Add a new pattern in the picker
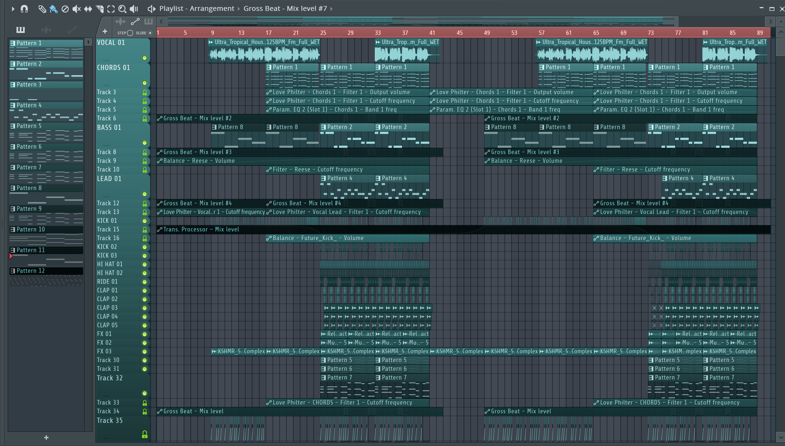 [46, 438]
